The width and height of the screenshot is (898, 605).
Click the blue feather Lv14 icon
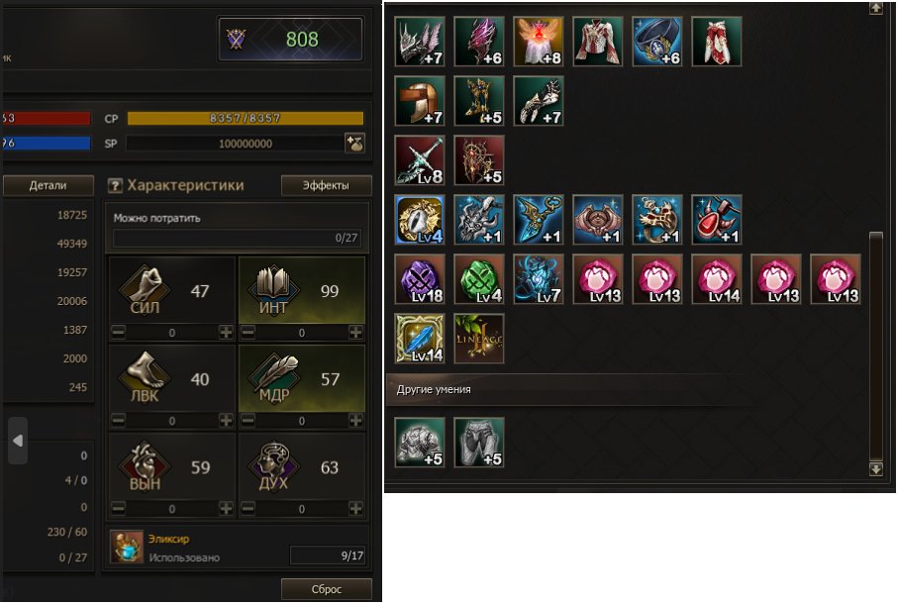420,339
